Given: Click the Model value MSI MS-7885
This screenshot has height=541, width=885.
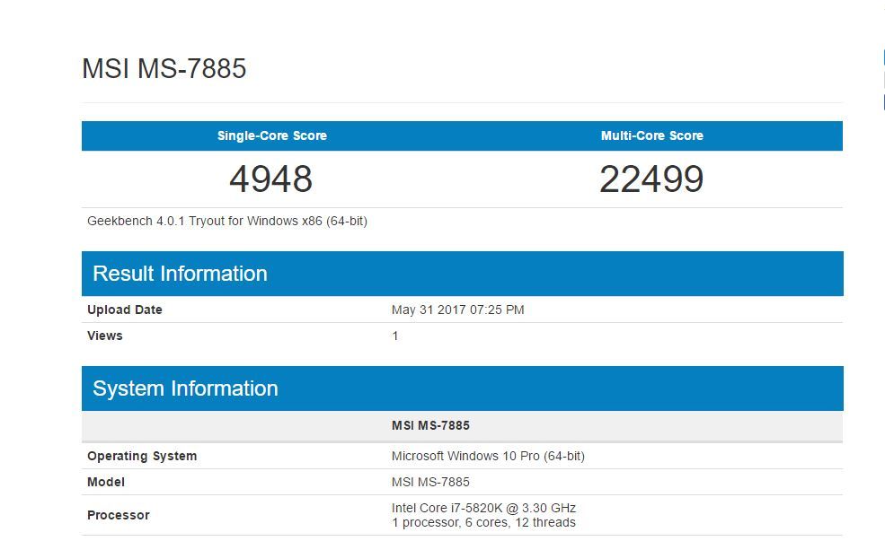Looking at the screenshot, I should pos(430,483).
